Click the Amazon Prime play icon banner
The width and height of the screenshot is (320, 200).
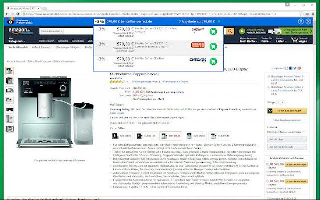click(x=242, y=31)
